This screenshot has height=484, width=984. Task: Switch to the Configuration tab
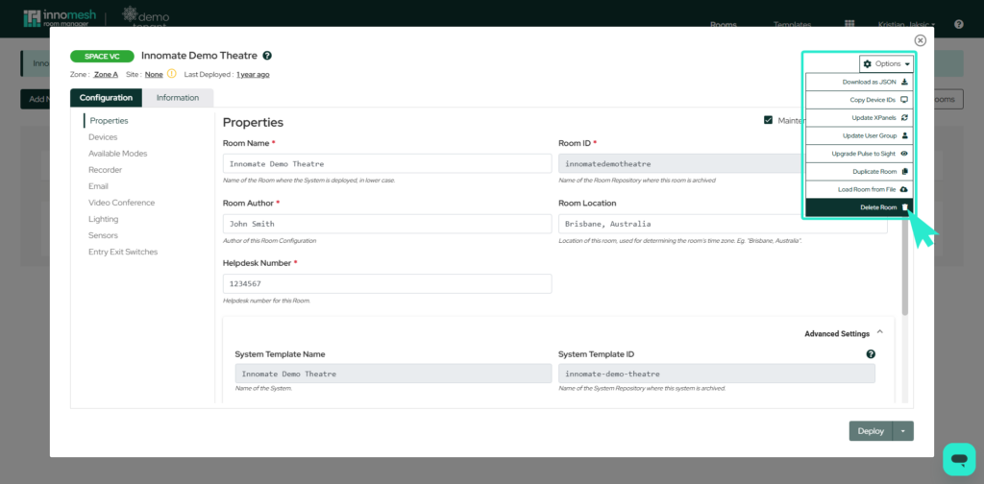pos(106,98)
